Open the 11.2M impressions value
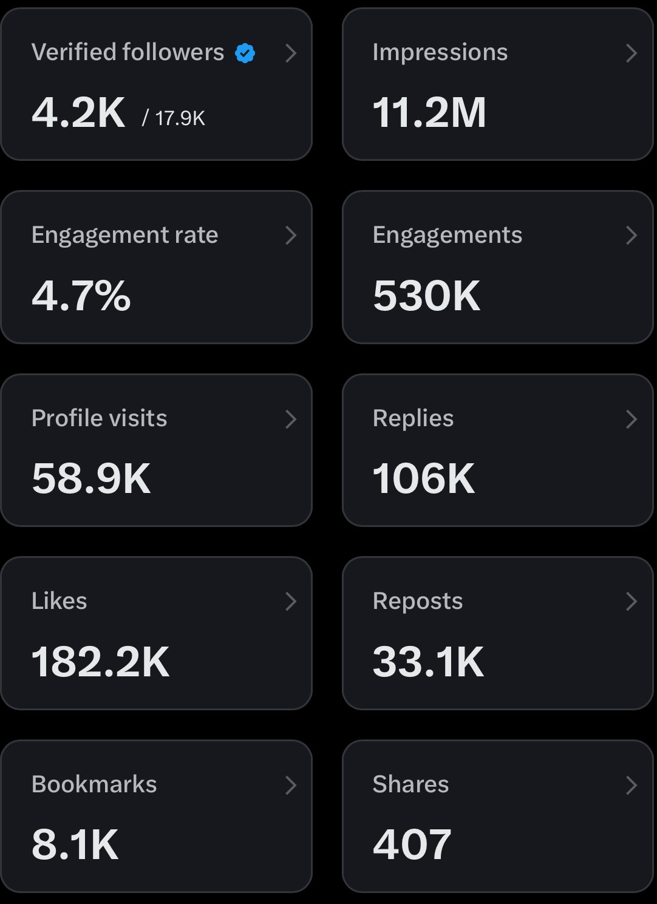The width and height of the screenshot is (657, 904). 429,113
